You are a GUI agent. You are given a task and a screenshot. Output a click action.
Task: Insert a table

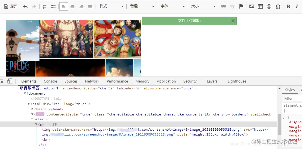coord(260,6)
